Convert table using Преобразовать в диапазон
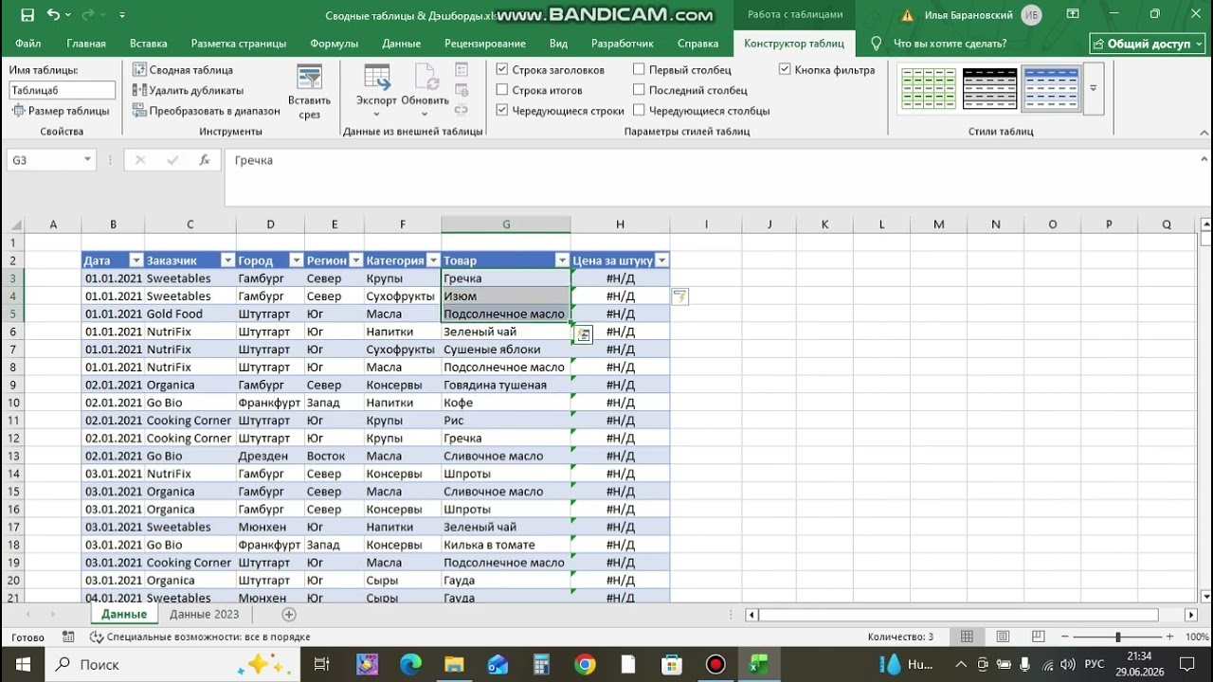 (206, 111)
